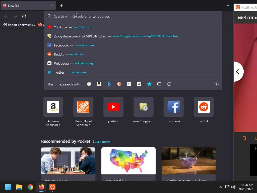The width and height of the screenshot is (257, 193).
Task: Click the Learn more Pocket link
Action: tap(101, 141)
